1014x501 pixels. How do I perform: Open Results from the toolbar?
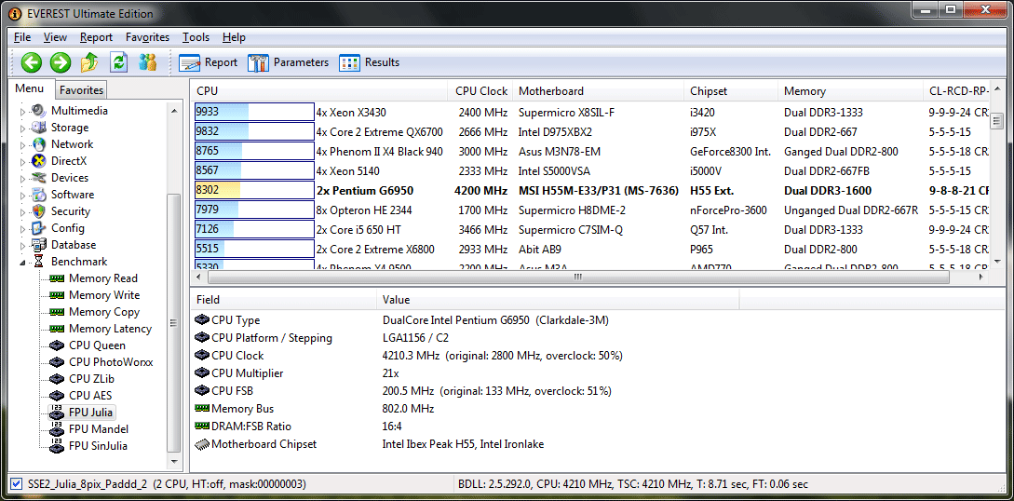click(x=370, y=62)
